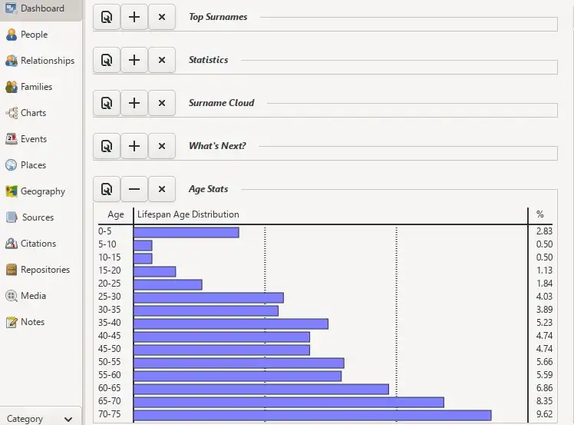Detach the Top Surnames gramplet
The image size is (574, 425).
point(107,17)
